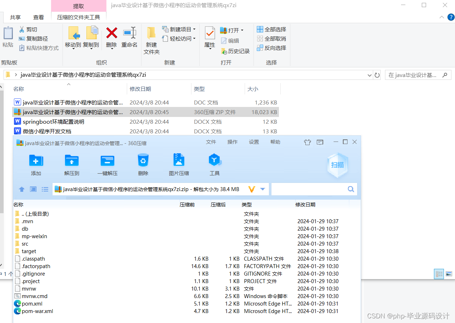This screenshot has width=455, height=323.
Task: Open File (文件) menu in 360压缩
Action: point(211,142)
